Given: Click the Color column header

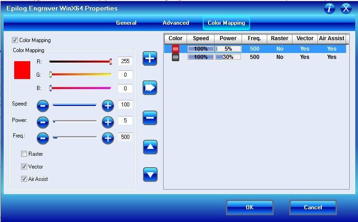Looking at the screenshot, I should pos(176,38).
